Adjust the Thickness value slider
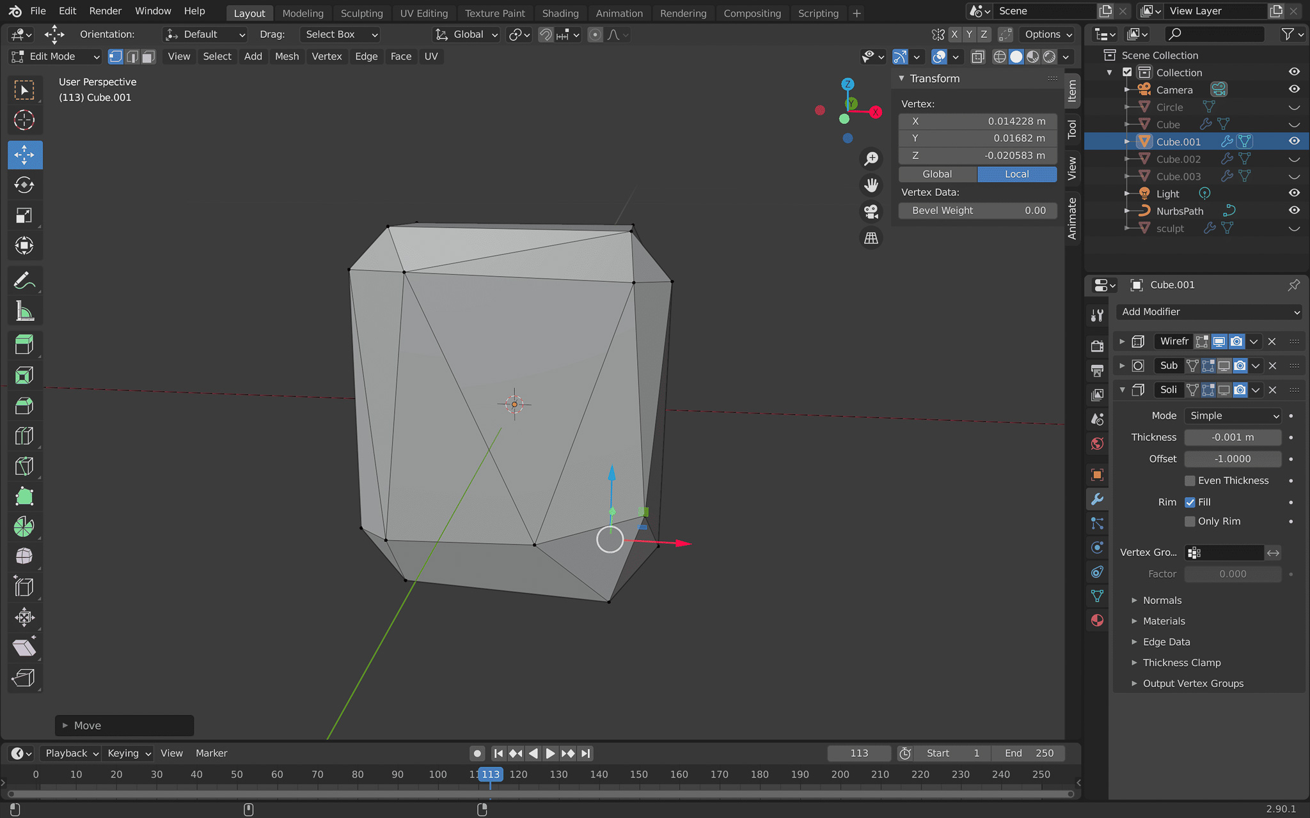Viewport: 1310px width, 818px height. (1233, 437)
